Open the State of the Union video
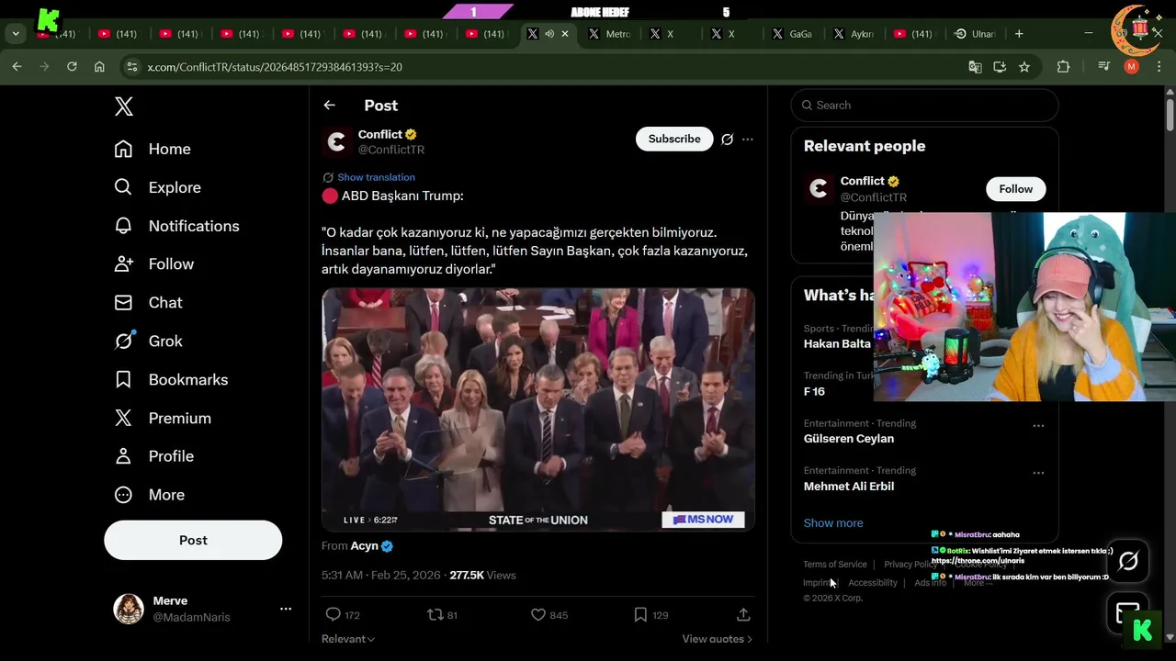The image size is (1176, 661). (538, 409)
